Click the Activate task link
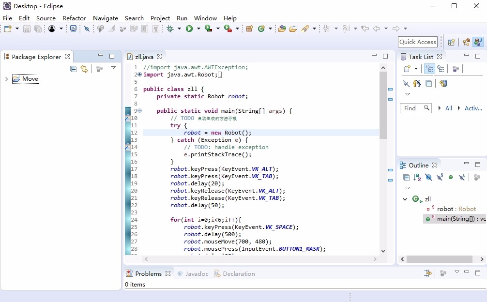This screenshot has height=302, width=487. tap(473, 108)
